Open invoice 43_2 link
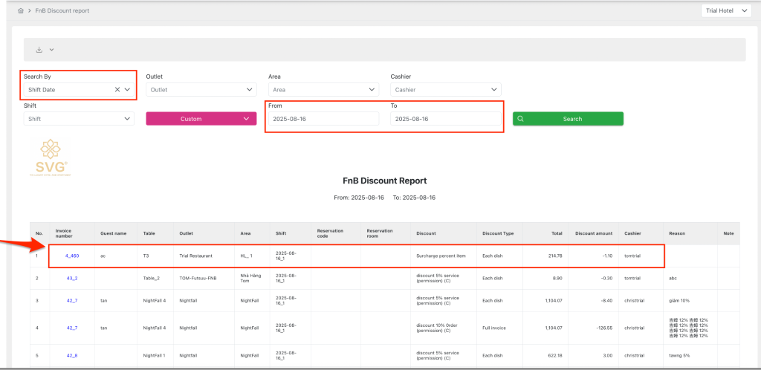This screenshot has width=761, height=370. tap(72, 278)
